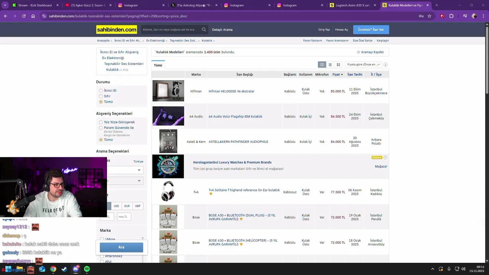The width and height of the screenshot is (489, 275).
Task: Open Hesap Aç link
Action: click(342, 30)
